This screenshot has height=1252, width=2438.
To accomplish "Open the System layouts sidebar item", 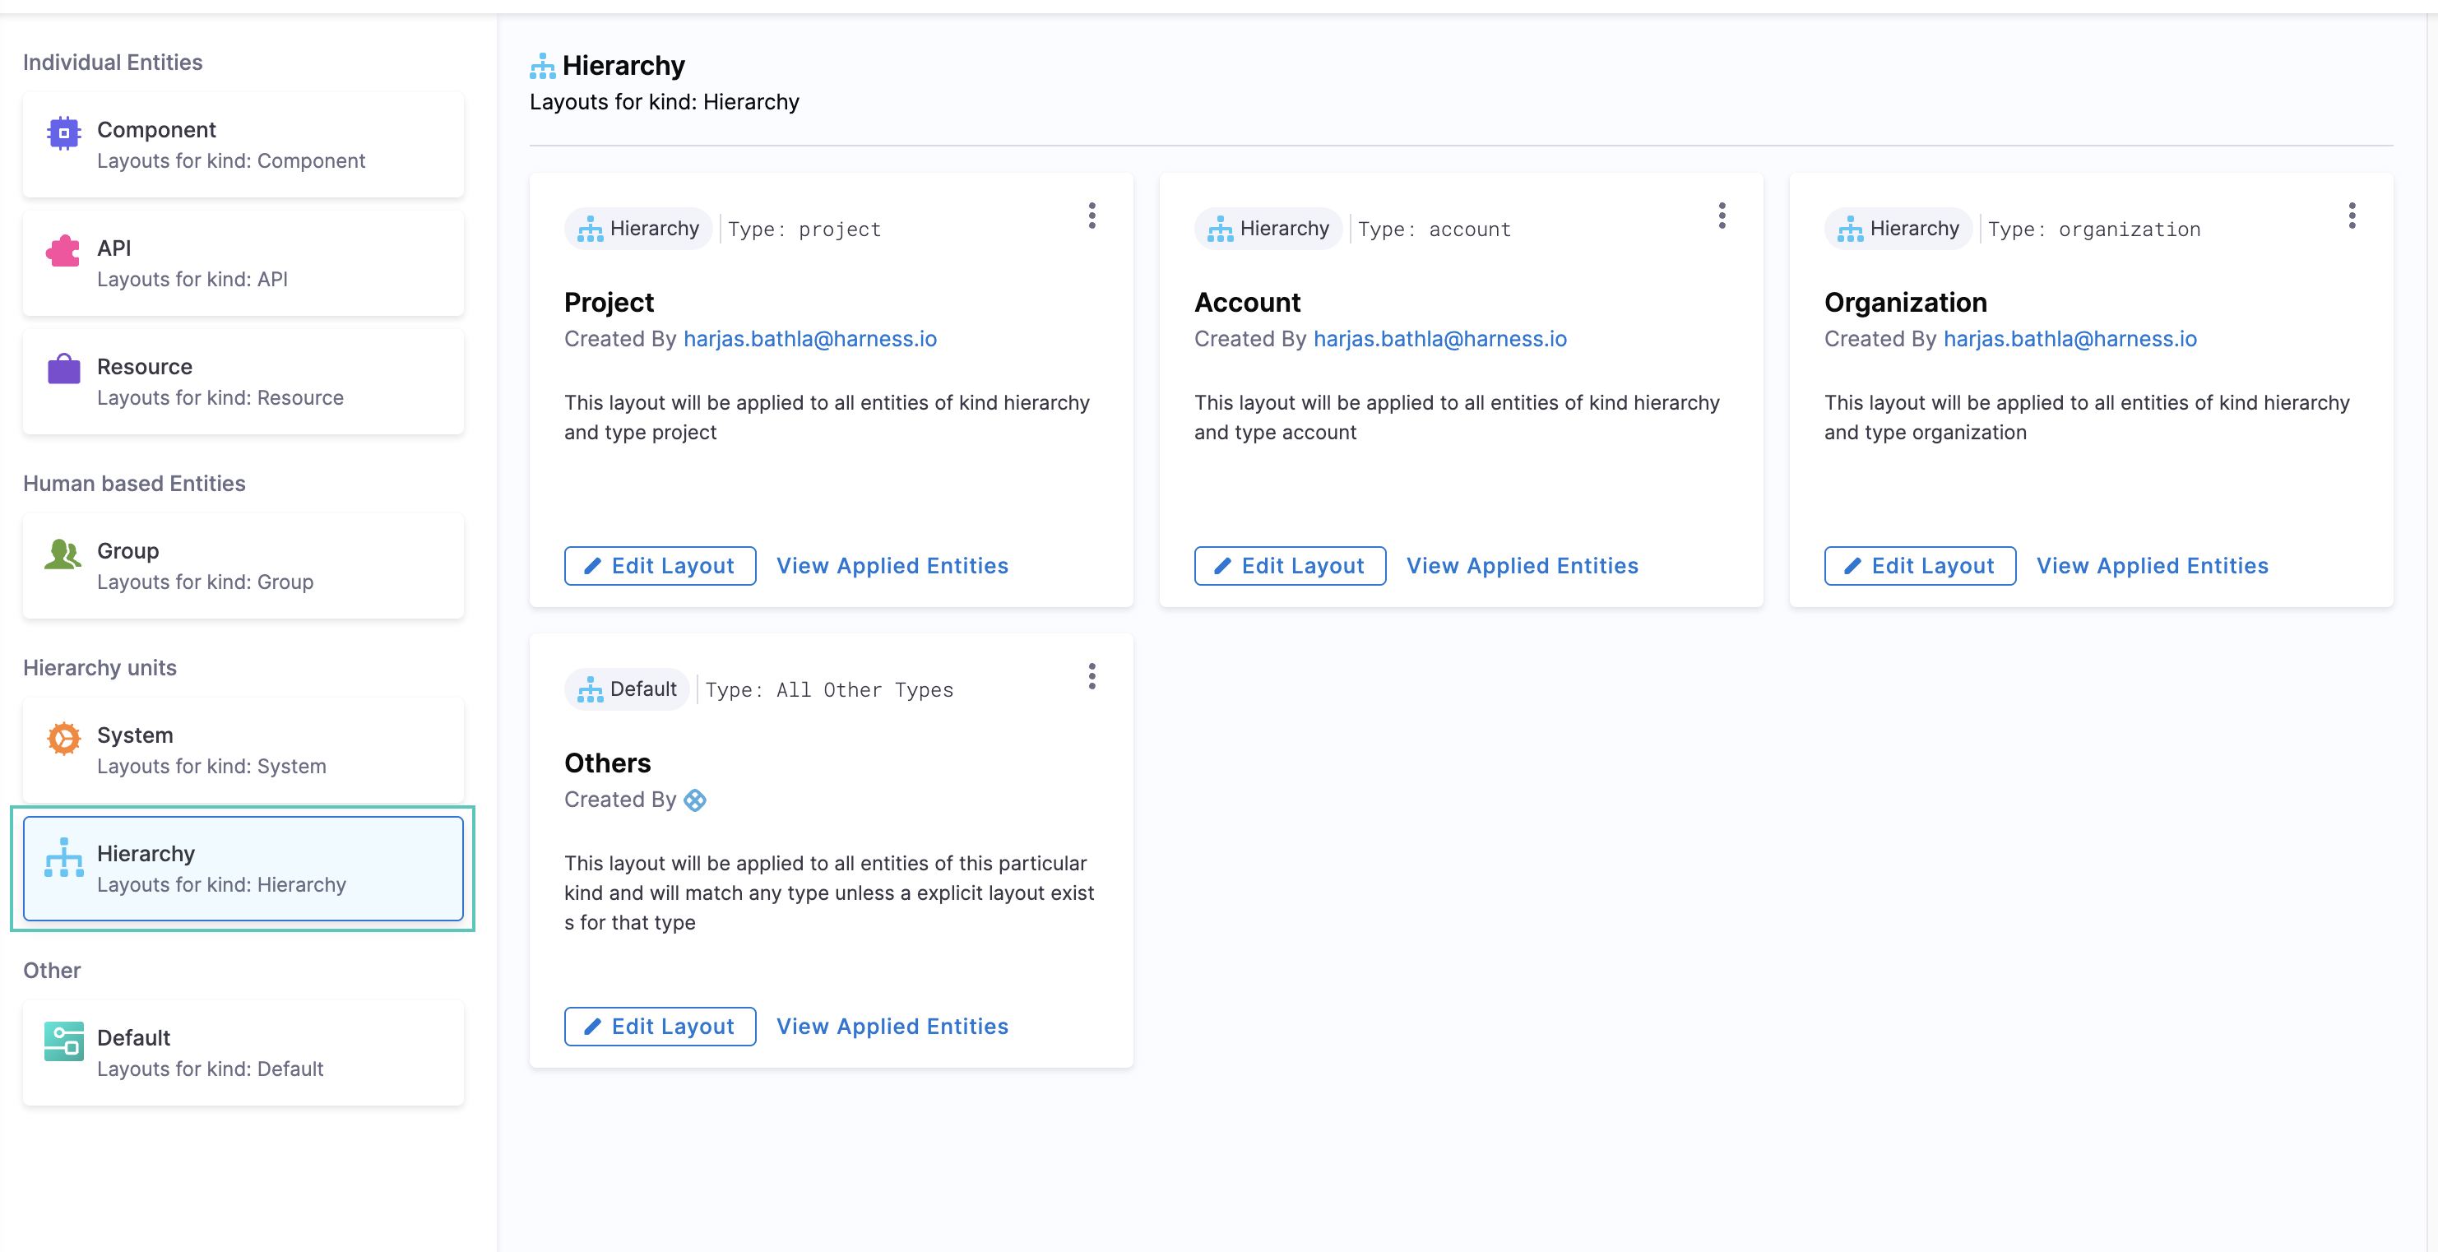I will point(243,750).
